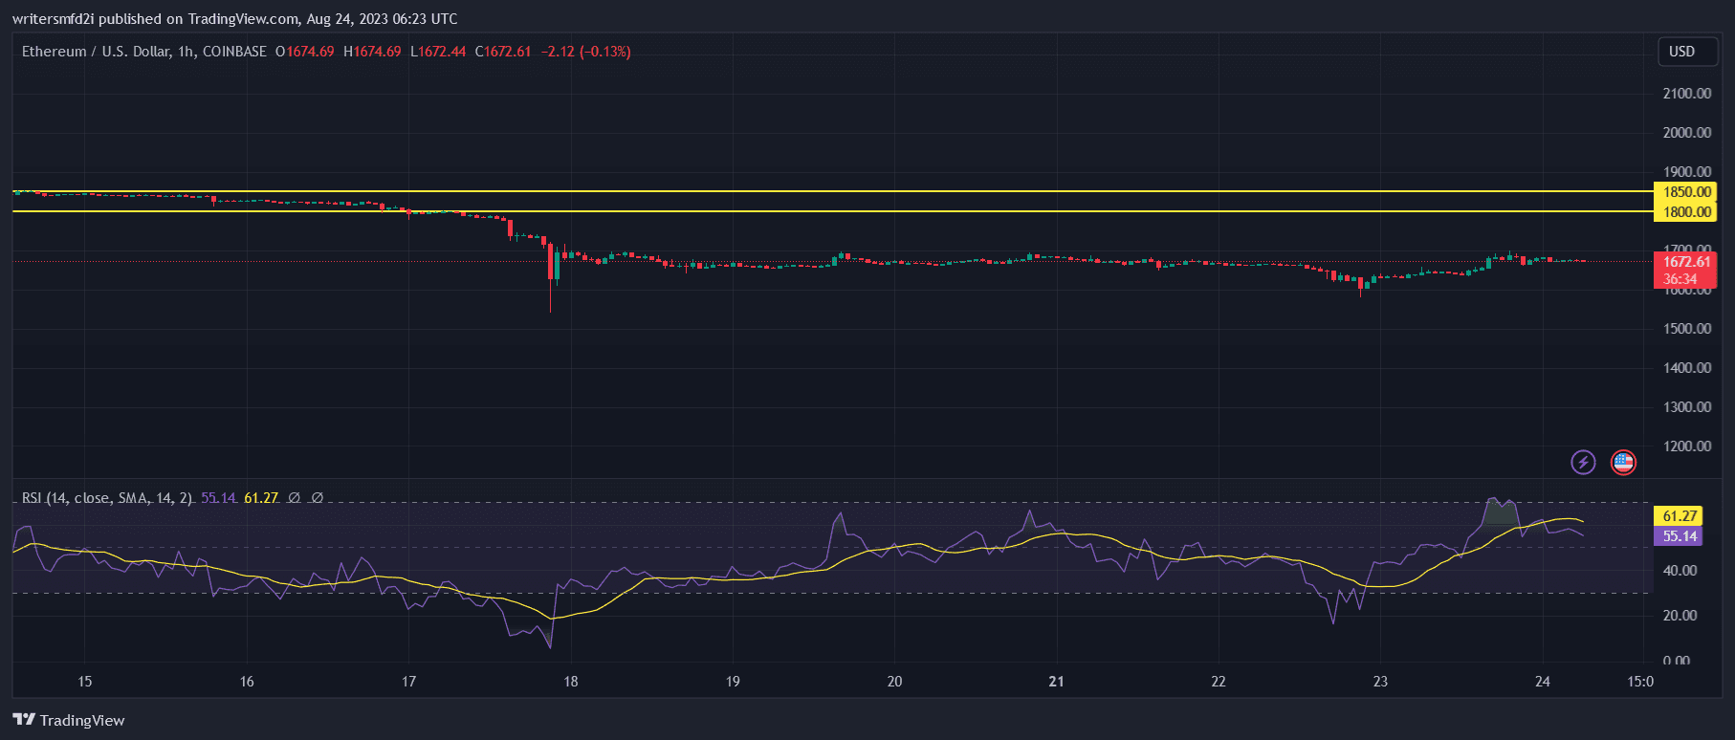Click the Ethereum / U.S. Dollar symbol title

tap(143, 52)
